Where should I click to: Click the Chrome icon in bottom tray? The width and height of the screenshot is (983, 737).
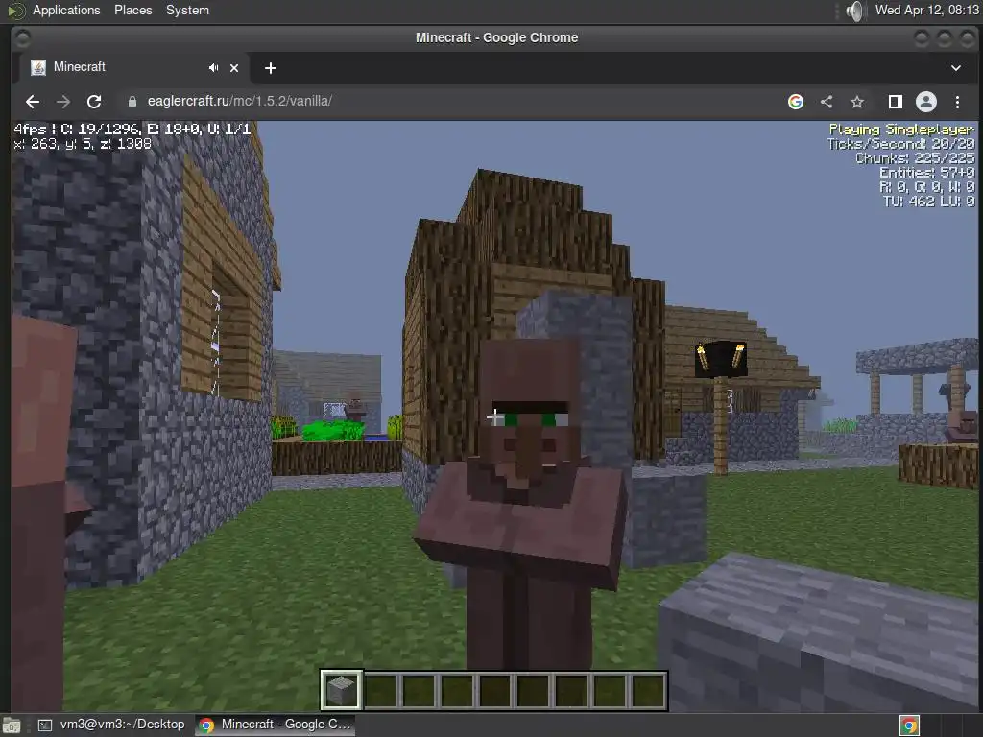[909, 725]
